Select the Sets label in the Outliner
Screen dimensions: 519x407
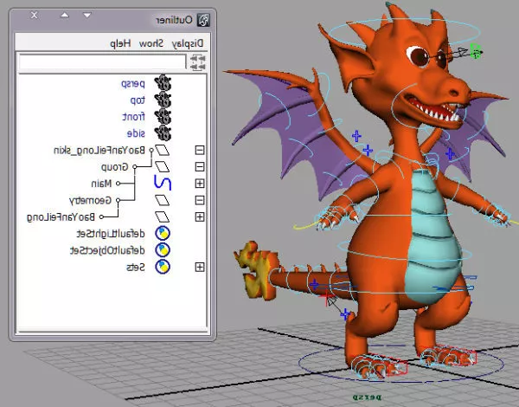(x=136, y=267)
